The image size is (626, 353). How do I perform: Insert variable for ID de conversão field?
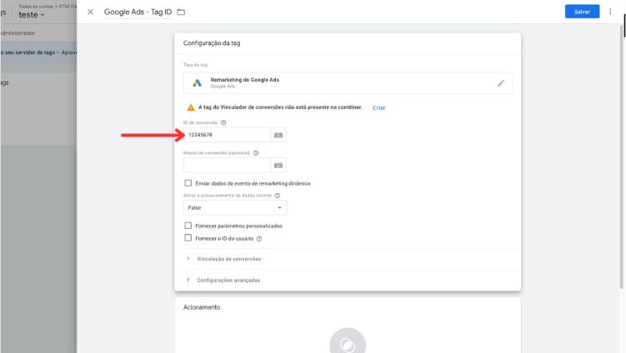pos(278,135)
